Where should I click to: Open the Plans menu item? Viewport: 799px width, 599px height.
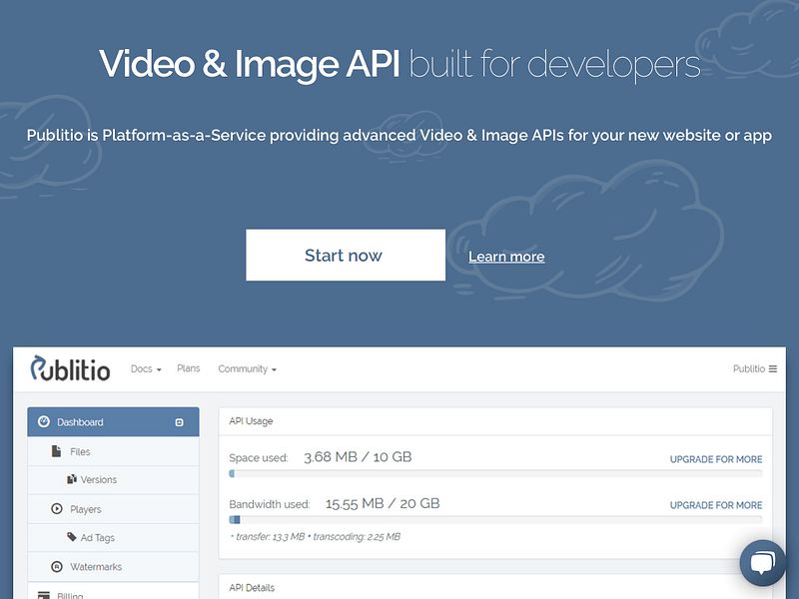[x=189, y=368]
